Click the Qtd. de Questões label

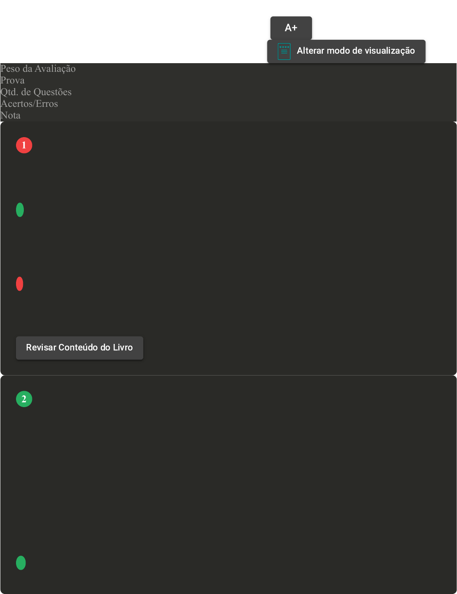pyautogui.click(x=36, y=92)
